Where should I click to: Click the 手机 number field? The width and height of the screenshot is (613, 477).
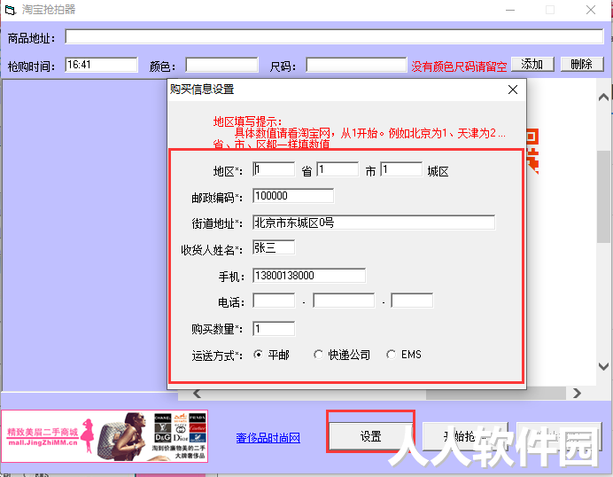pos(309,276)
